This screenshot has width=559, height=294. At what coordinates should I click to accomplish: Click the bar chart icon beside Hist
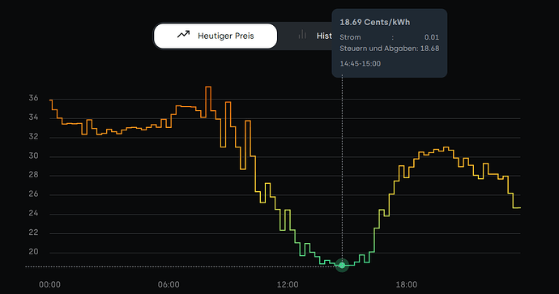click(302, 35)
